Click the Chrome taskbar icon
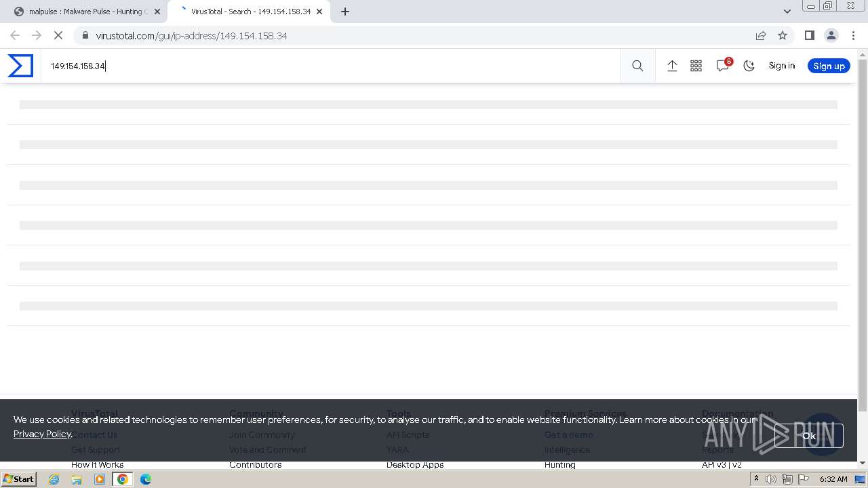This screenshot has width=868, height=488. pyautogui.click(x=123, y=479)
